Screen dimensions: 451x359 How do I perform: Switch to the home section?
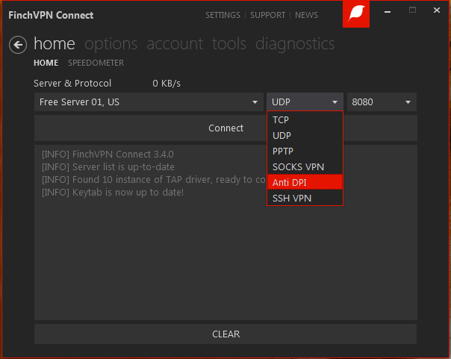pyautogui.click(x=55, y=44)
